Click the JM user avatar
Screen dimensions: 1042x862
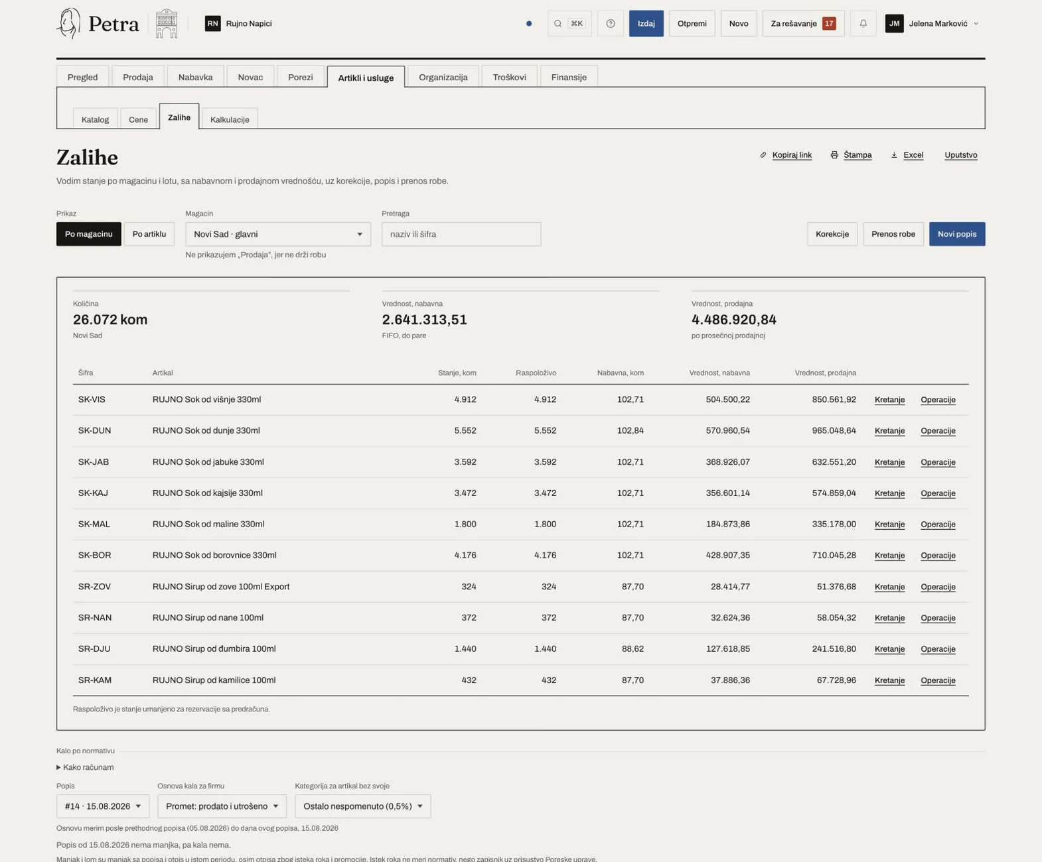(x=894, y=24)
